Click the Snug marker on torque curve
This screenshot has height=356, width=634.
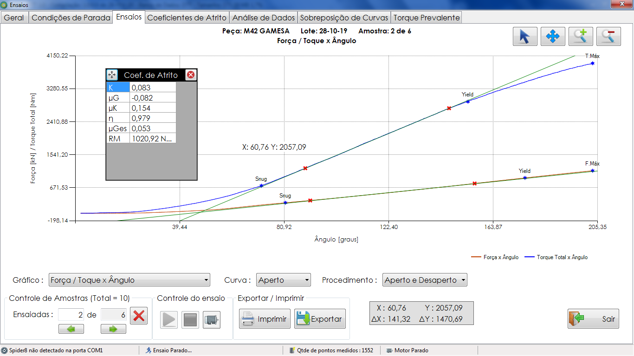click(x=261, y=185)
